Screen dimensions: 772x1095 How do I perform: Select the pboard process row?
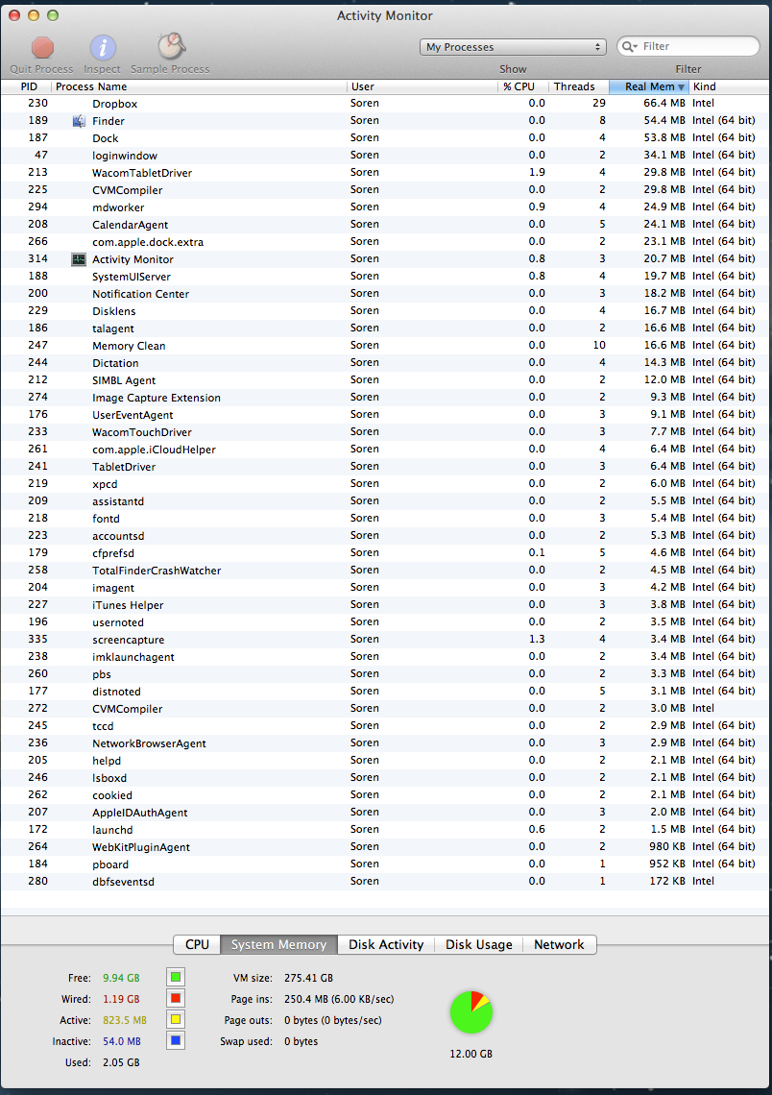[x=386, y=864]
